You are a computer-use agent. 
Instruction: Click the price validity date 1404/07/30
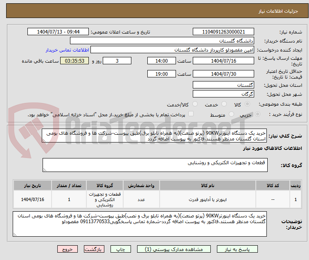pos(223,74)
